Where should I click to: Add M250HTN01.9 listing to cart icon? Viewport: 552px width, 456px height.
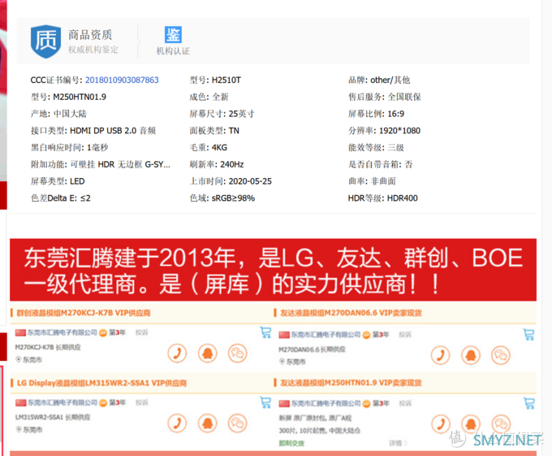(529, 403)
